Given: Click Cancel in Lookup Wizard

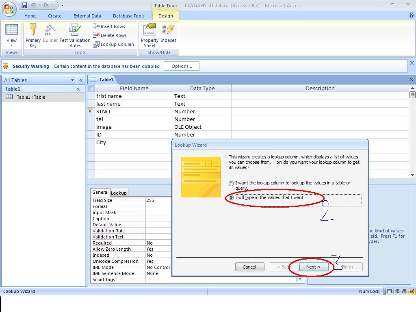Looking at the screenshot, I should (x=249, y=267).
